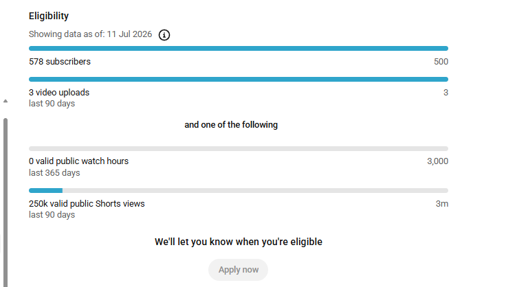The image size is (528, 287).
Task: Click '0 valid public watch hours' text
Action: (x=79, y=161)
